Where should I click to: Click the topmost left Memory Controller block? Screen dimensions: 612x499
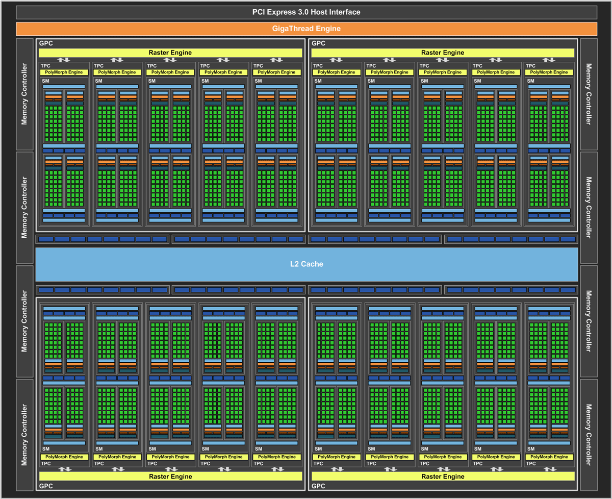point(24,94)
